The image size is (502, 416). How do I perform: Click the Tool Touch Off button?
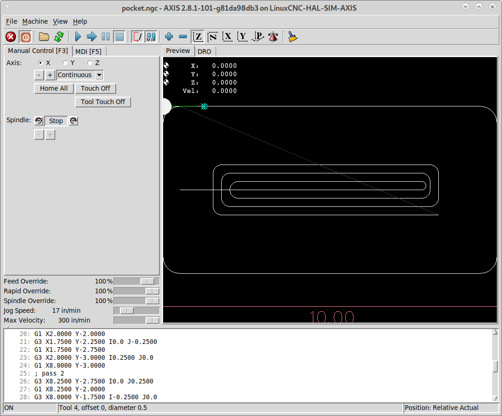103,102
